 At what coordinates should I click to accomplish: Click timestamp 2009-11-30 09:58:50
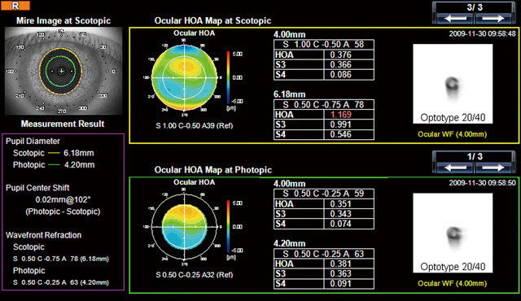click(x=482, y=183)
